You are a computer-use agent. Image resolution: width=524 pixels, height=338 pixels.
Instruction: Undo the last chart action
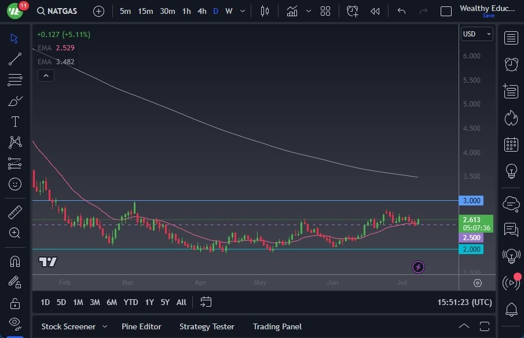(401, 11)
